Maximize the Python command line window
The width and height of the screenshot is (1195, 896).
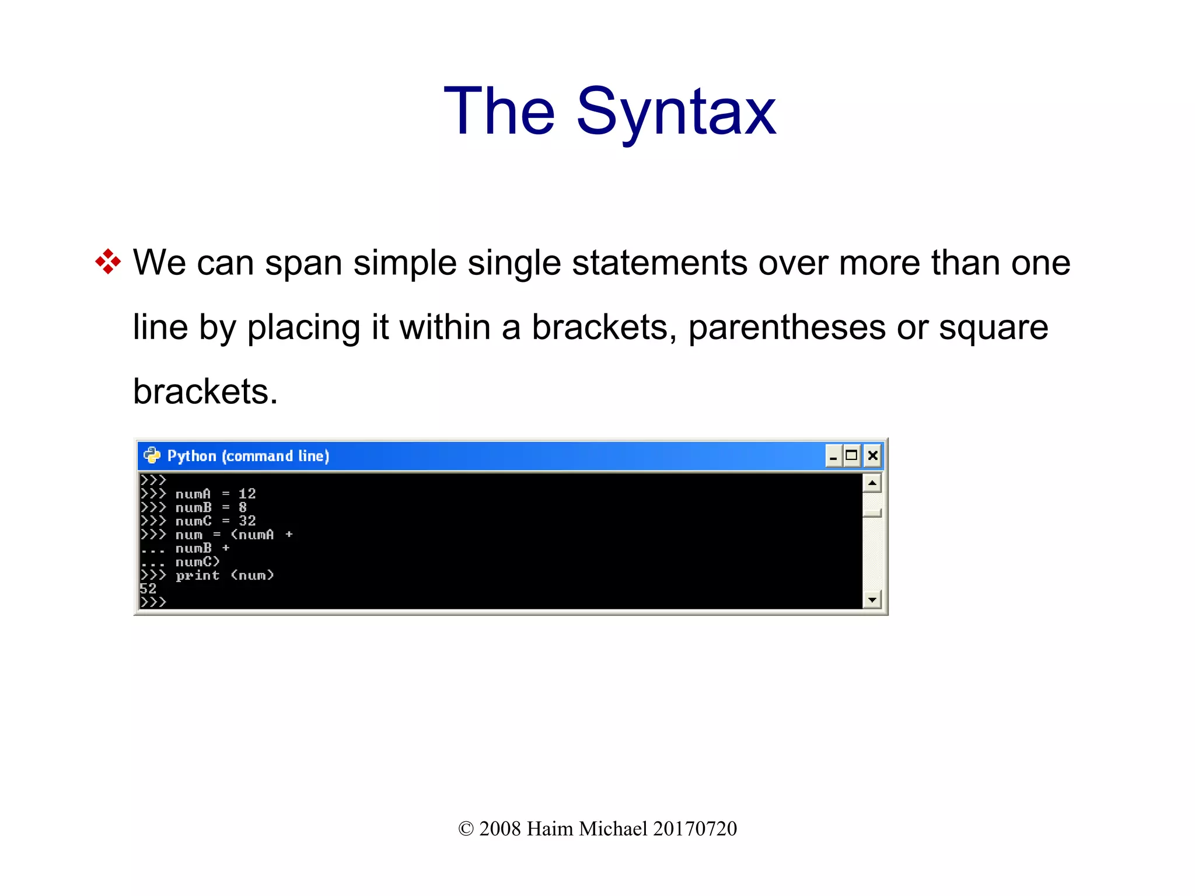coord(852,456)
